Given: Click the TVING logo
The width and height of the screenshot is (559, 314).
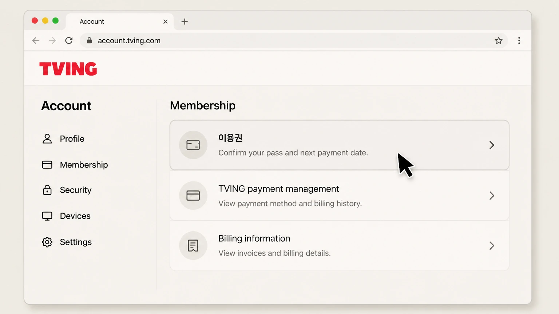Looking at the screenshot, I should [68, 69].
